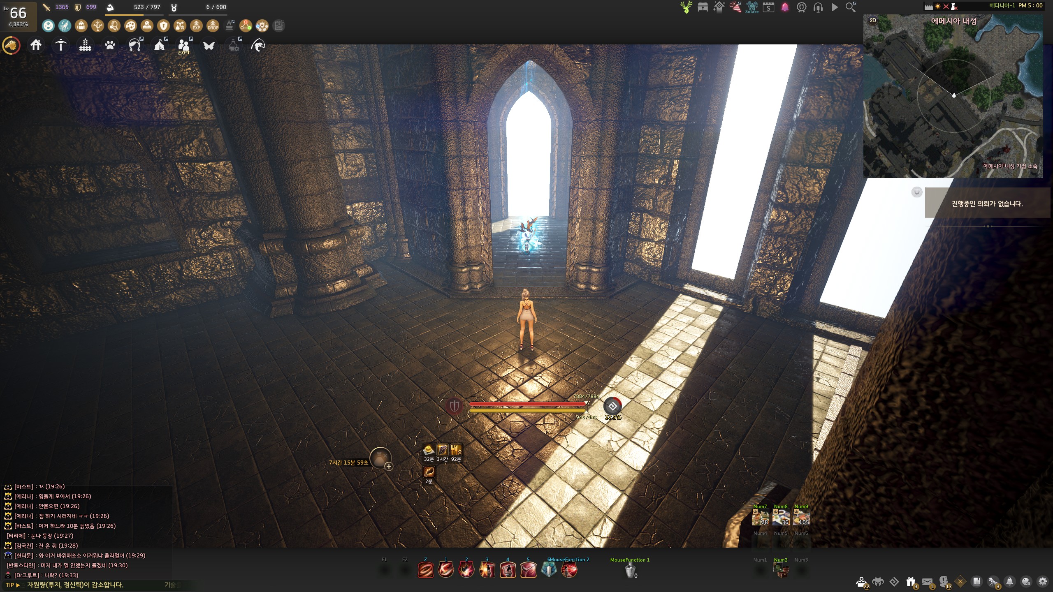The height and width of the screenshot is (592, 1053).
Task: Click the pink bell icon
Action: tap(785, 7)
